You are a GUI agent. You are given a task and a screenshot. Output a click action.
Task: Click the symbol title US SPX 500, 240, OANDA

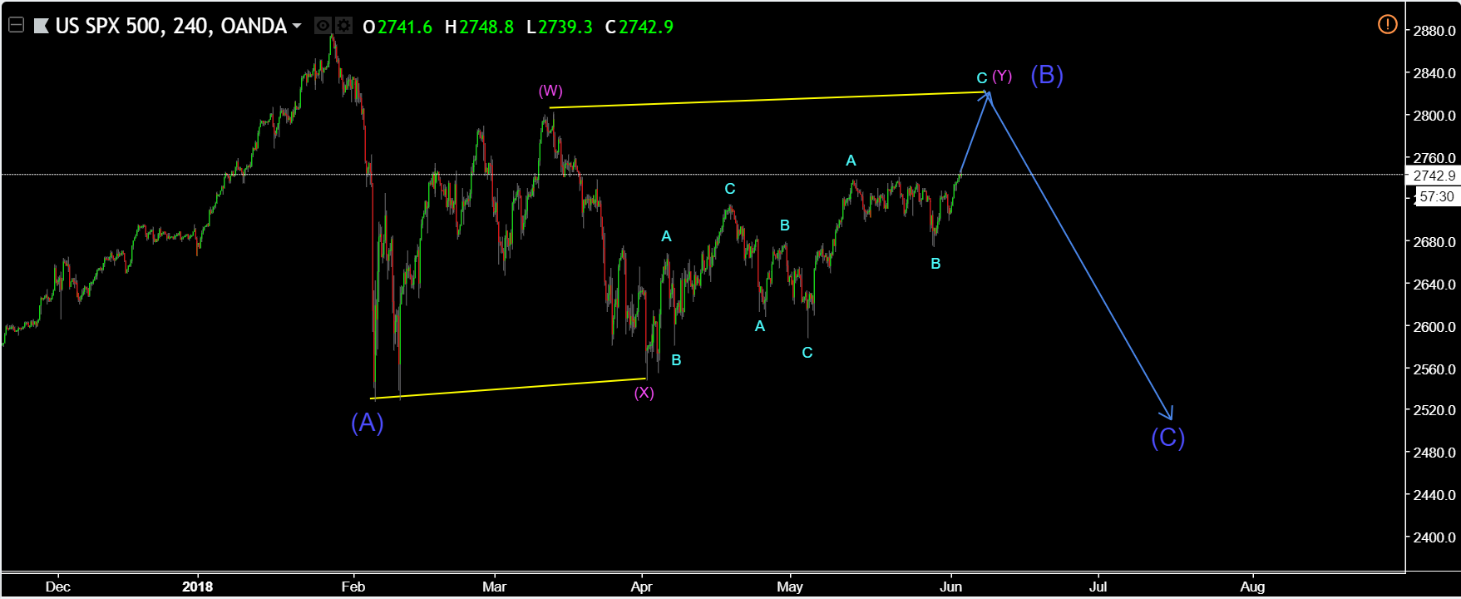(170, 27)
